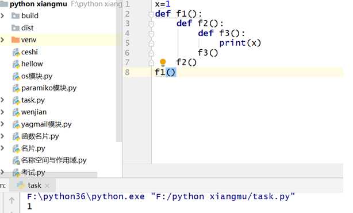Click the python xiangmu project folder icon

[4, 4]
